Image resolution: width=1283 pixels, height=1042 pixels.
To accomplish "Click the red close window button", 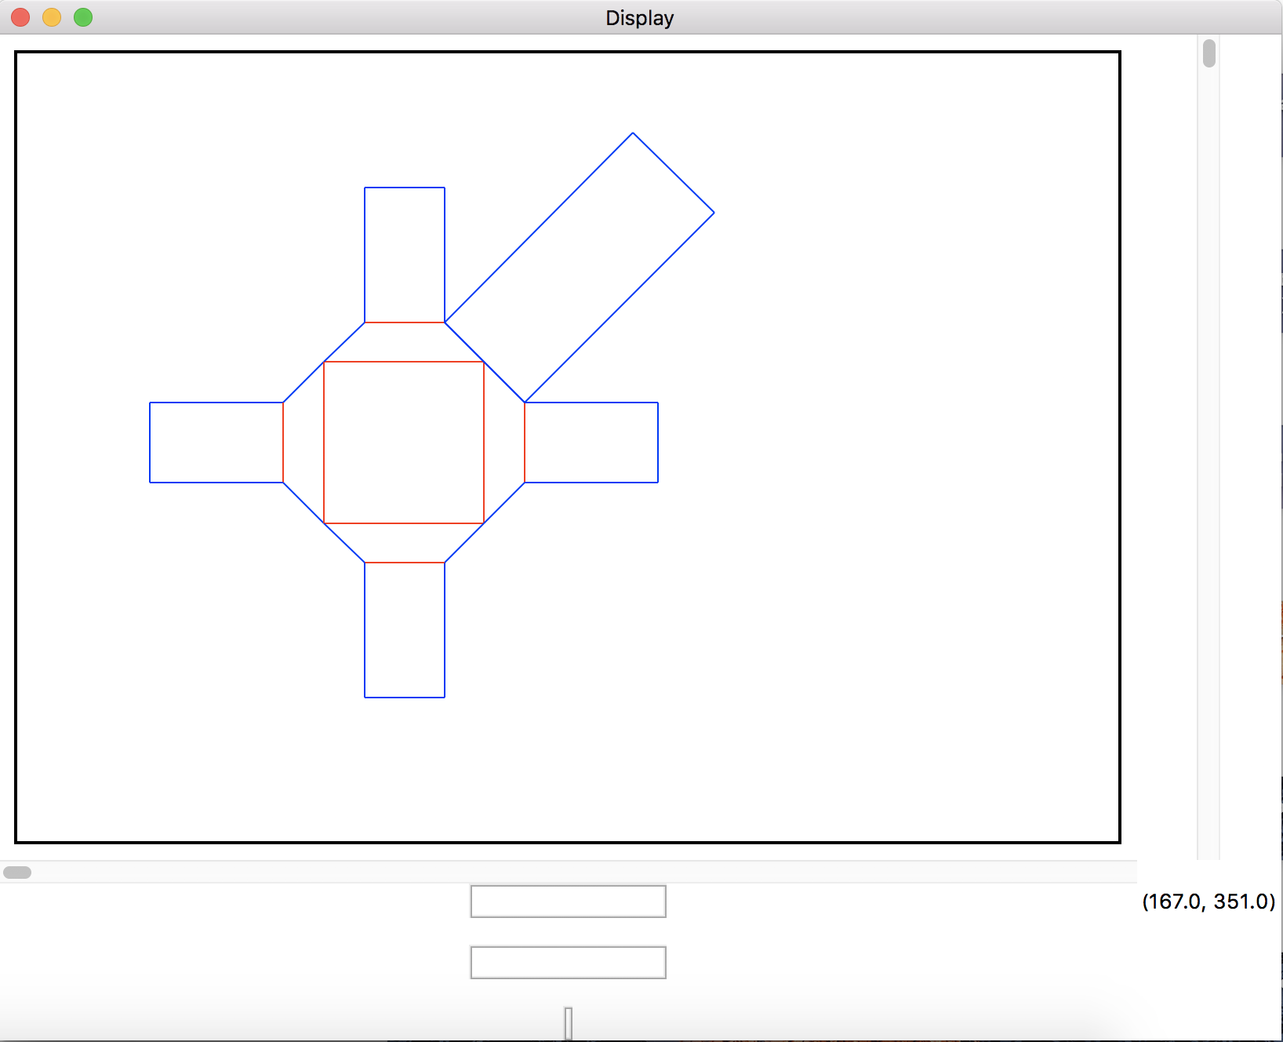I will pos(21,17).
